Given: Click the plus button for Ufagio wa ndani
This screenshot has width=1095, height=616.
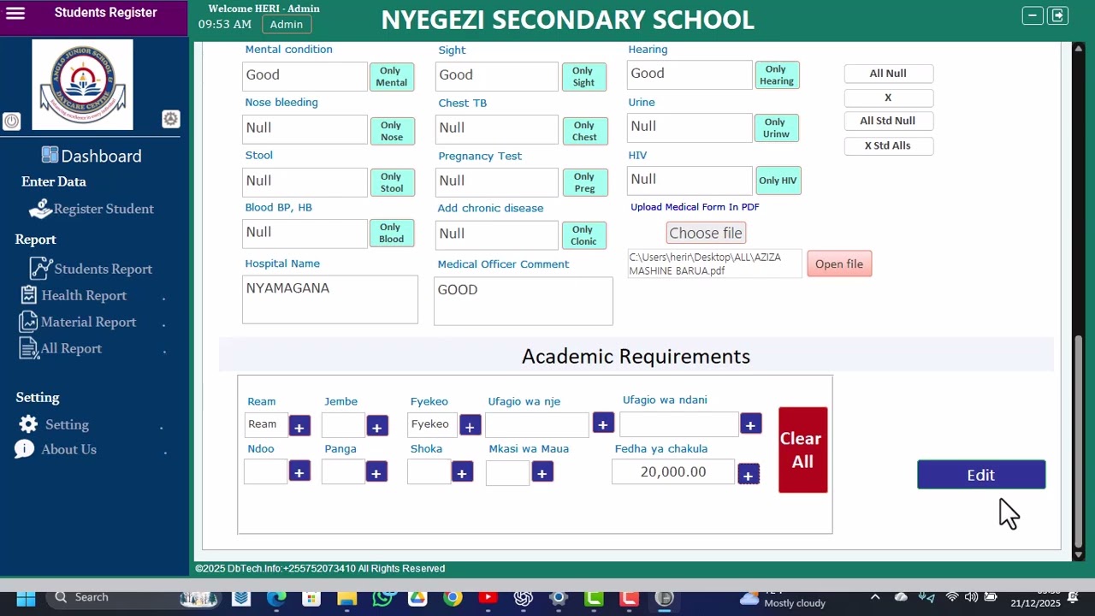Looking at the screenshot, I should 750,423.
